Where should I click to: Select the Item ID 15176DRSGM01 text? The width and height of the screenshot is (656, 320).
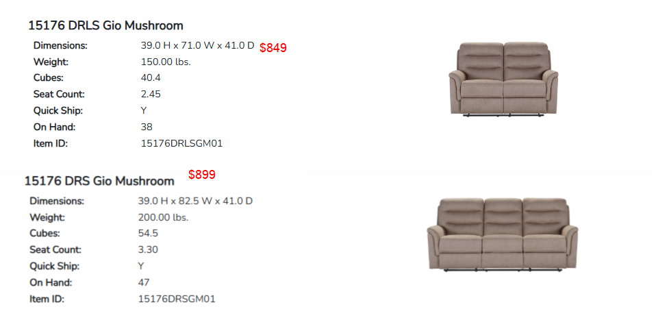click(x=177, y=299)
